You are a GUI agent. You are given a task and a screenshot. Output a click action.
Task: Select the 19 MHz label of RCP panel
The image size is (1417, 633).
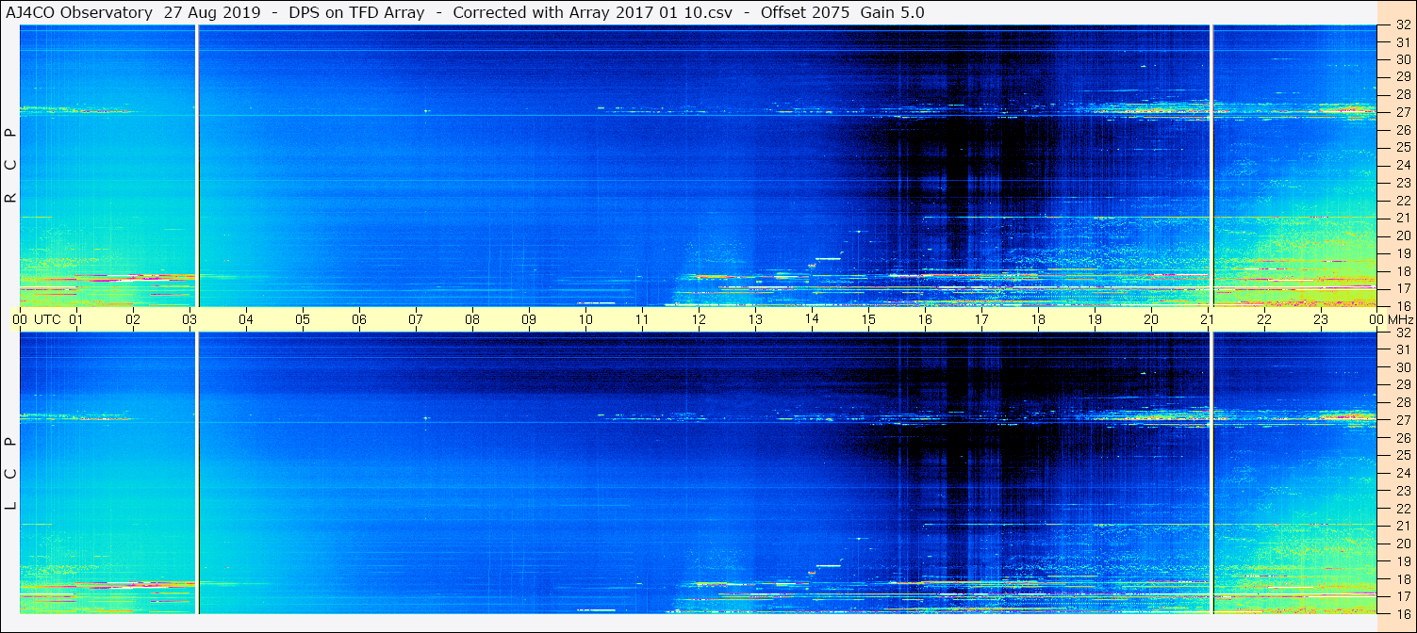[x=1402, y=252]
